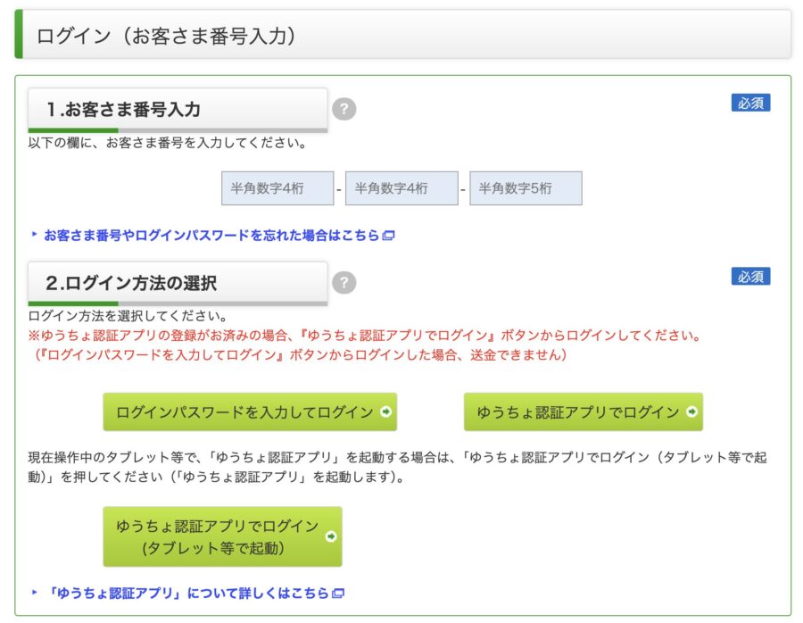The image size is (803, 623).
Task: Click the 必須 badge in the login method section
Action: 749,277
